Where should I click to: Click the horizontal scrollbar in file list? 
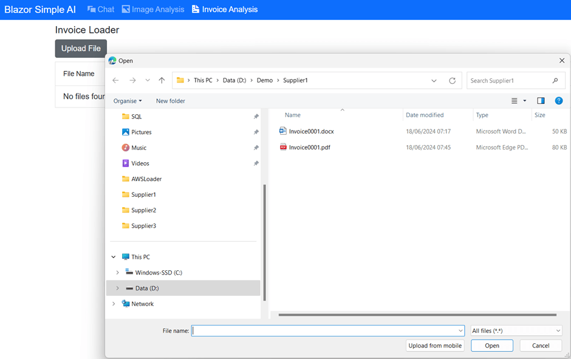417,315
